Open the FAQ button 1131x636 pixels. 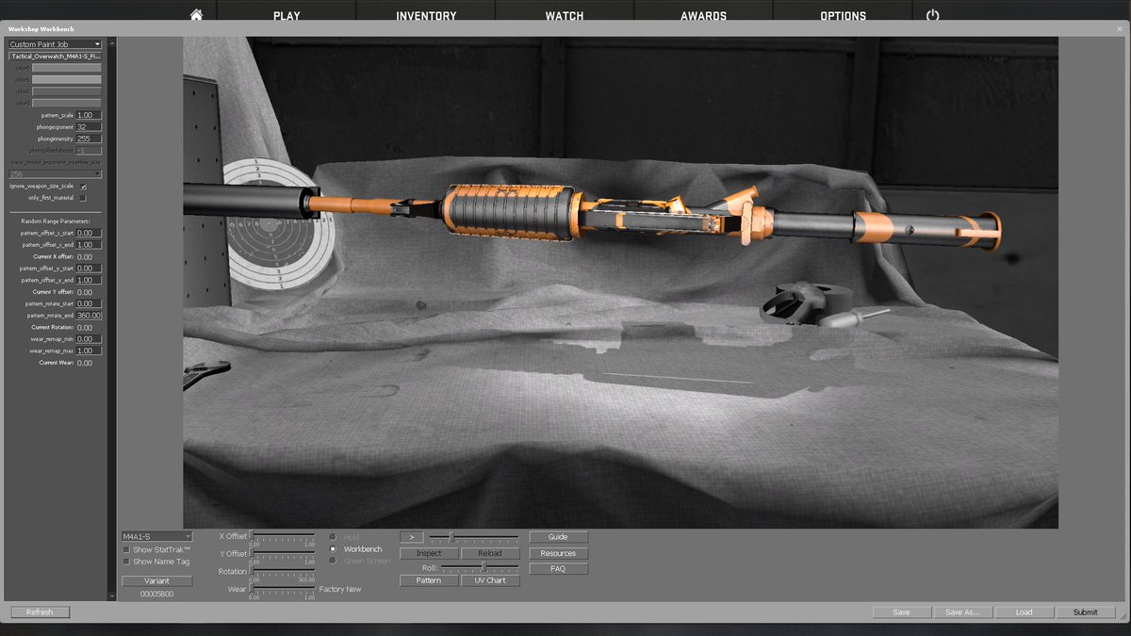pos(558,569)
